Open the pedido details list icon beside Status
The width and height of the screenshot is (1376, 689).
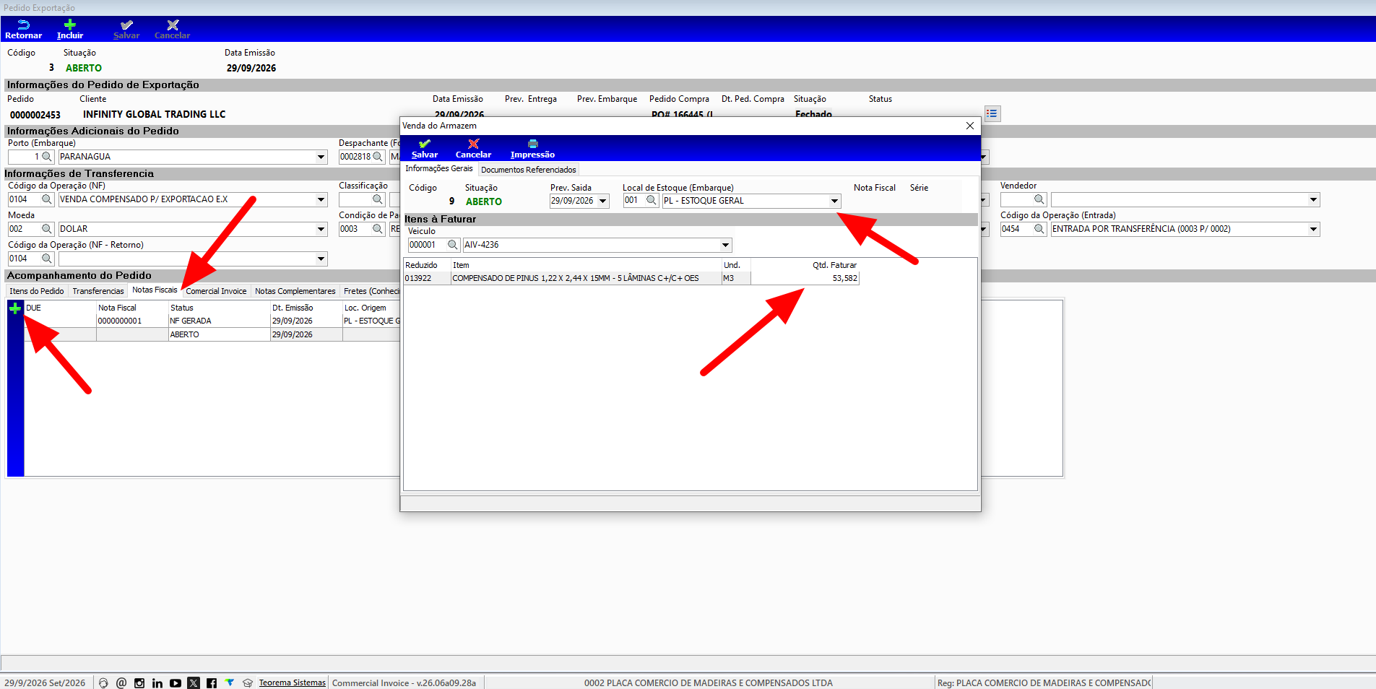(992, 113)
